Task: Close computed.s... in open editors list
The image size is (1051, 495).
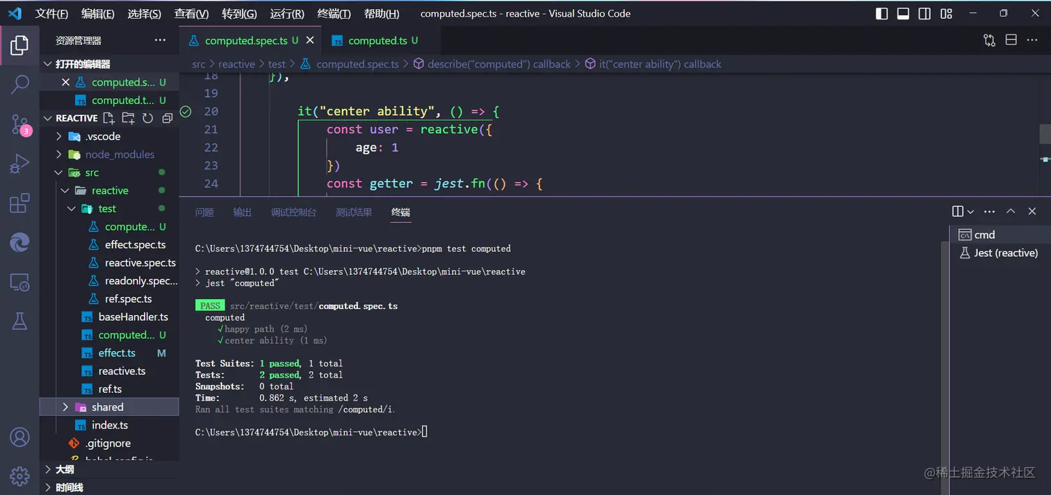Action: (66, 82)
